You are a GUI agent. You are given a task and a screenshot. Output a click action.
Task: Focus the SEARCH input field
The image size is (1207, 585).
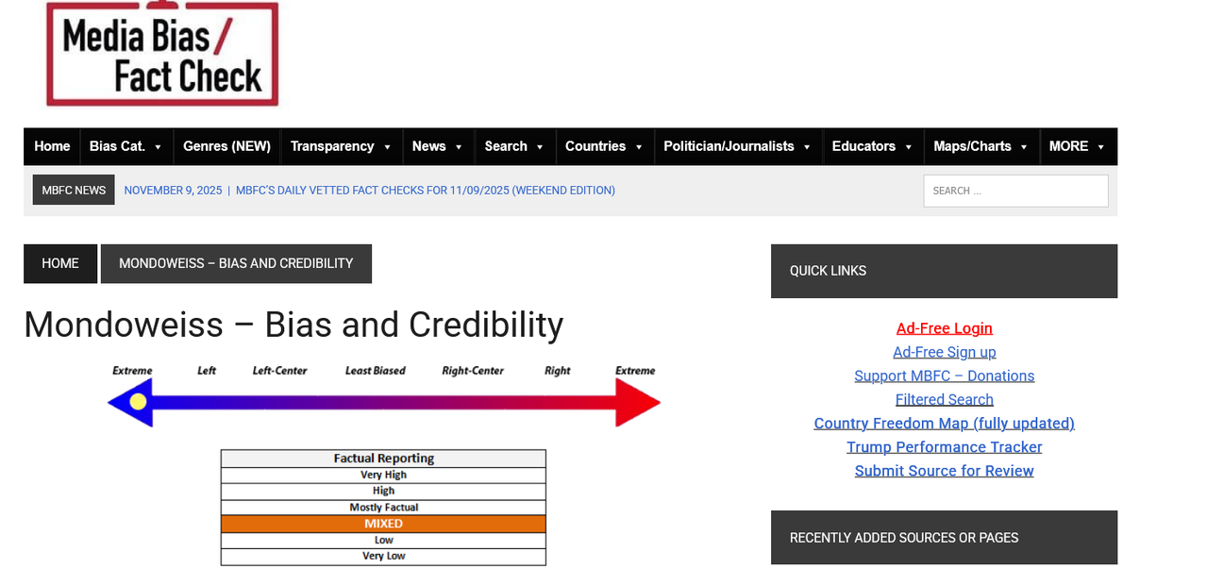pos(1015,191)
